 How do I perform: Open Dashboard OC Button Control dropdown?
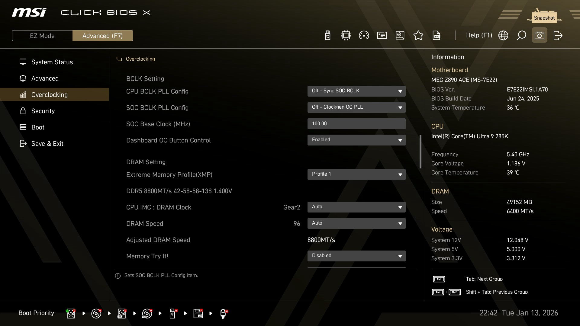coord(356,140)
